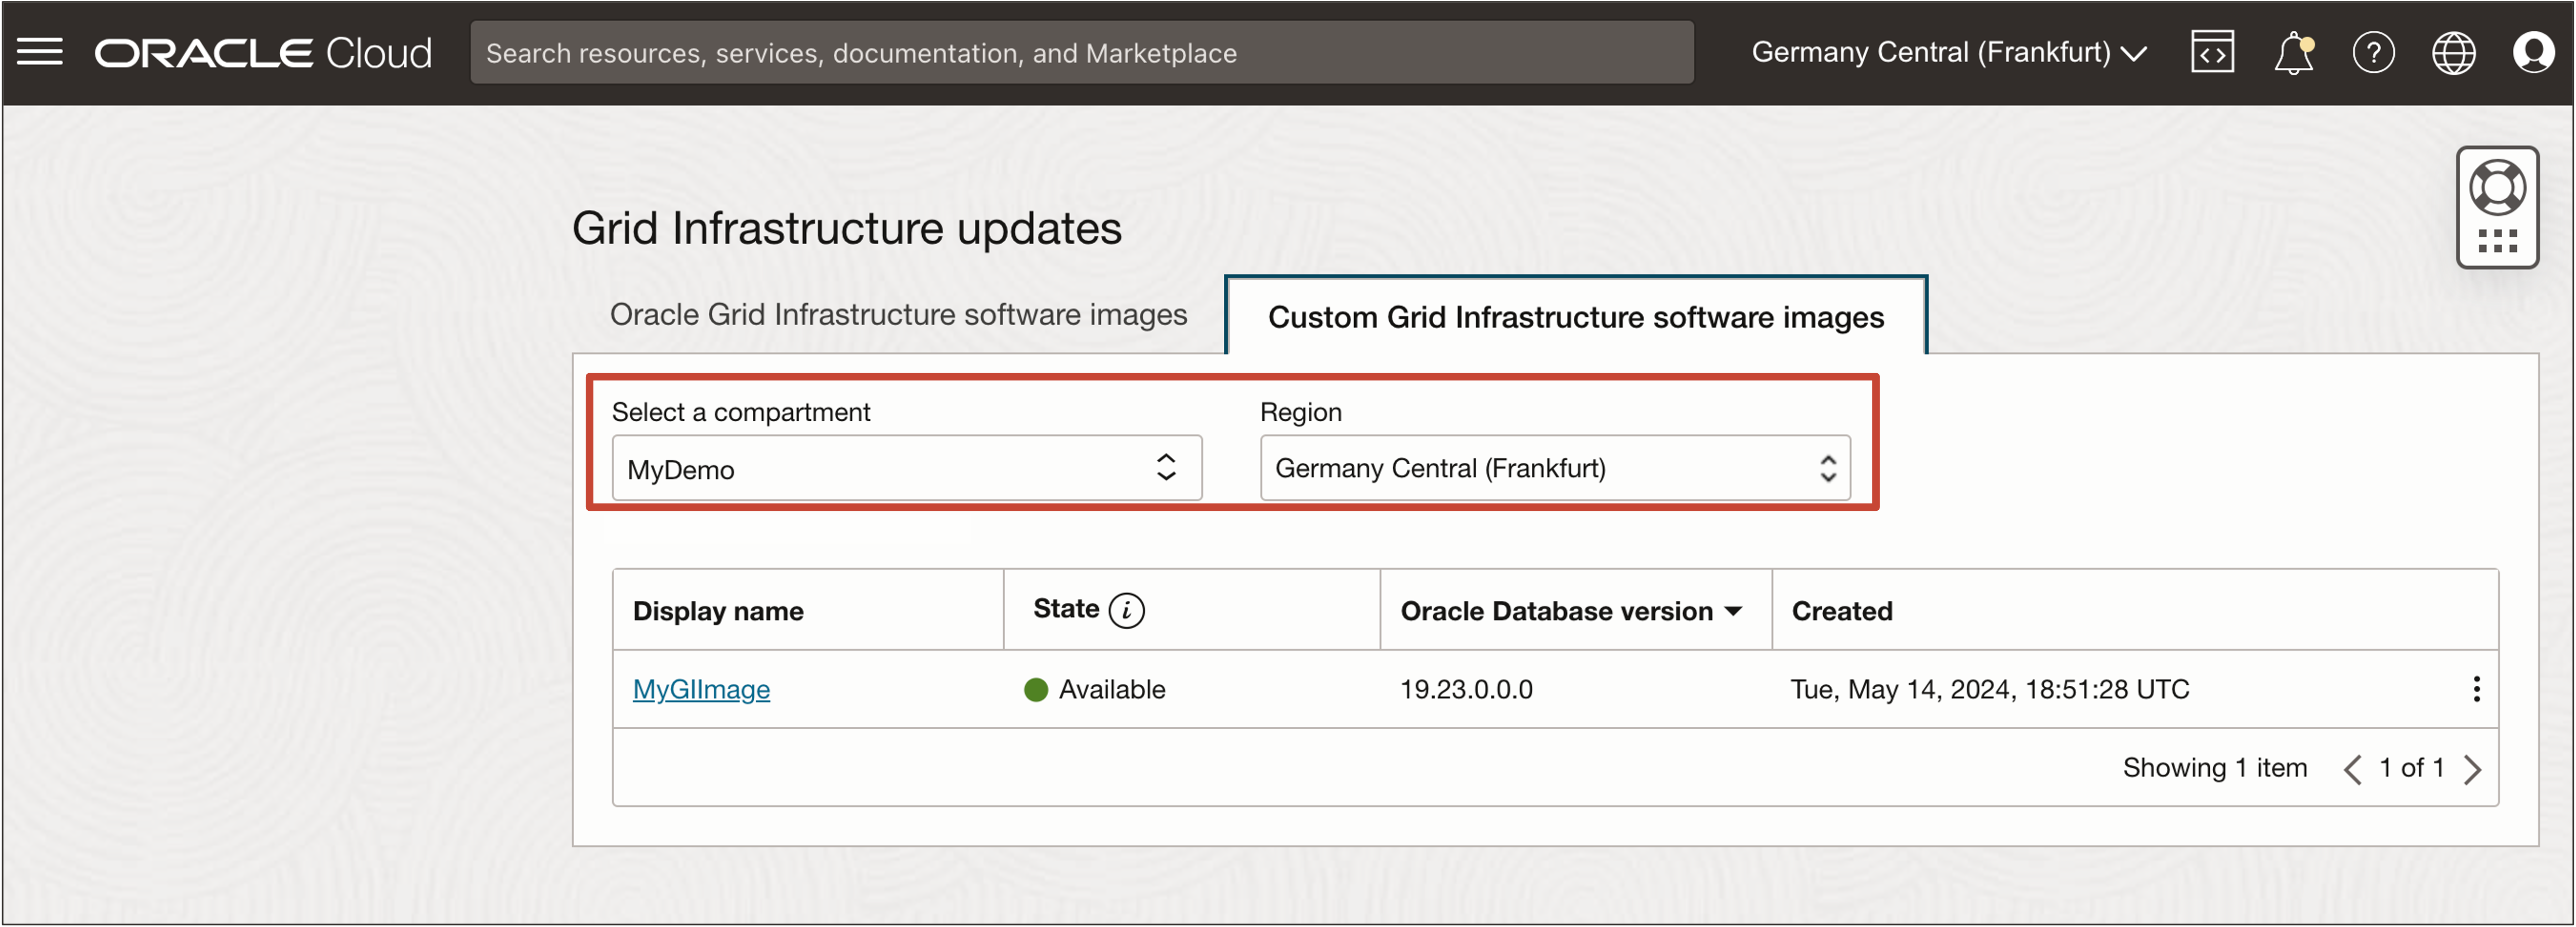Go to next page arrow

(x=2473, y=769)
